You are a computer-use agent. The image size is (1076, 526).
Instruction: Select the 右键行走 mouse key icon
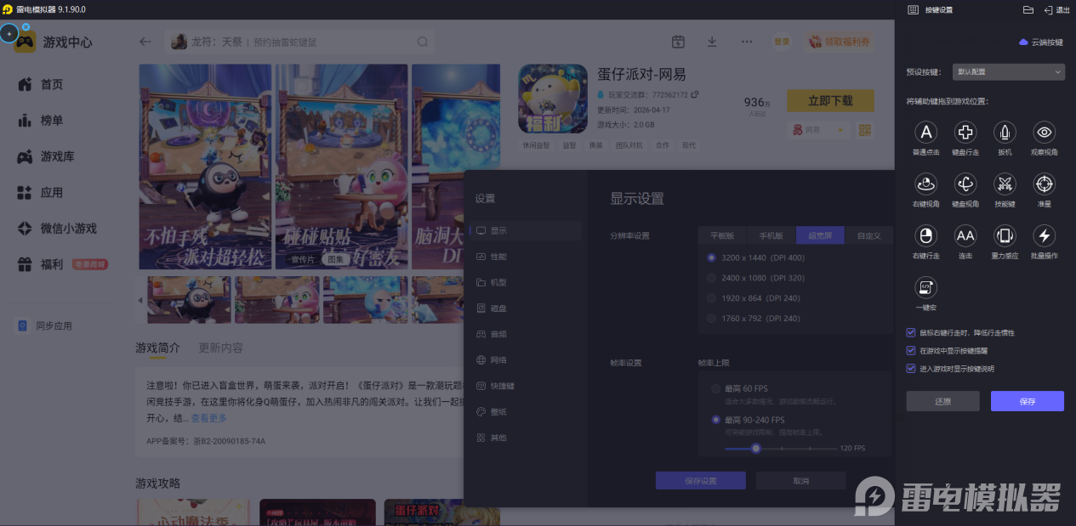click(x=925, y=235)
